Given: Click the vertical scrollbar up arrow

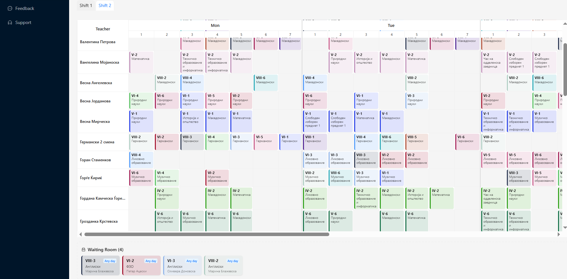Looking at the screenshot, I should (565, 24).
